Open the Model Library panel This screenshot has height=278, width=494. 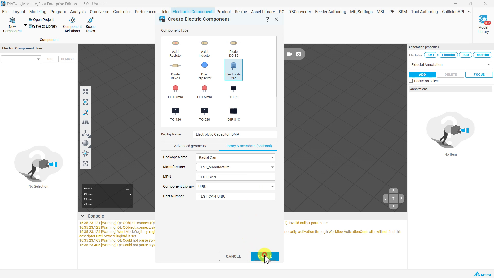click(x=483, y=25)
